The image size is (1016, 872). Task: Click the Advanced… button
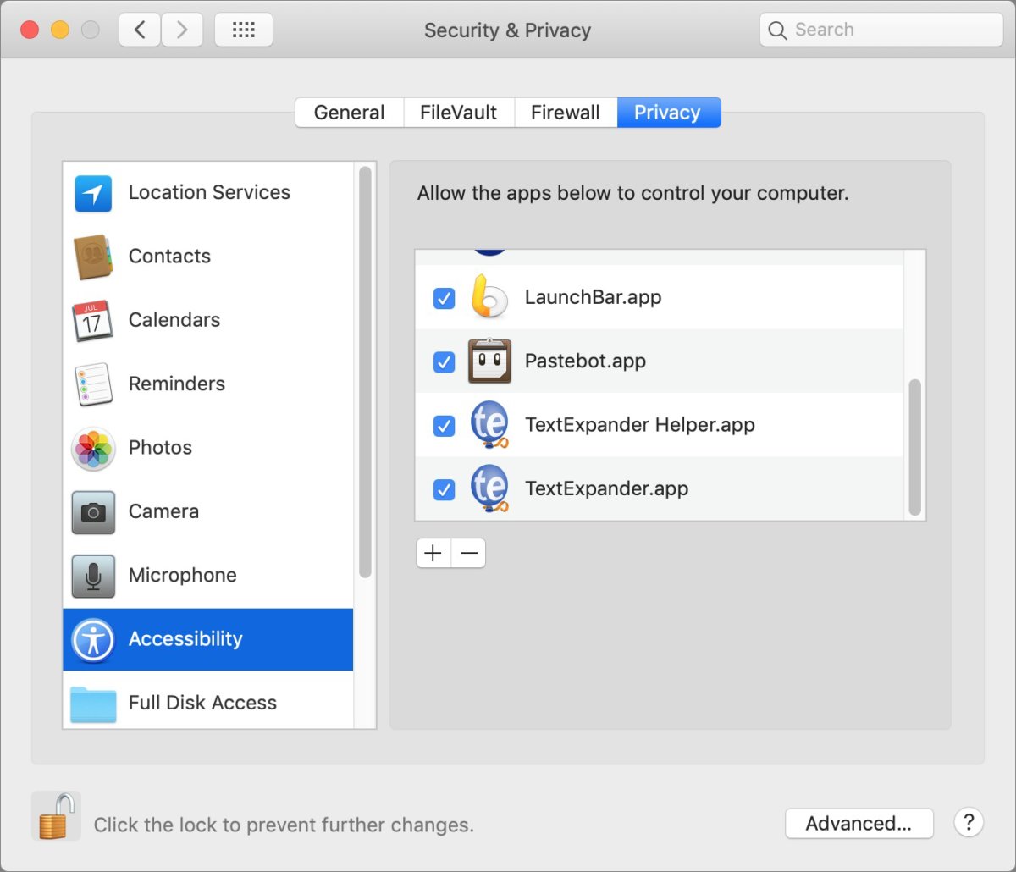pyautogui.click(x=859, y=824)
